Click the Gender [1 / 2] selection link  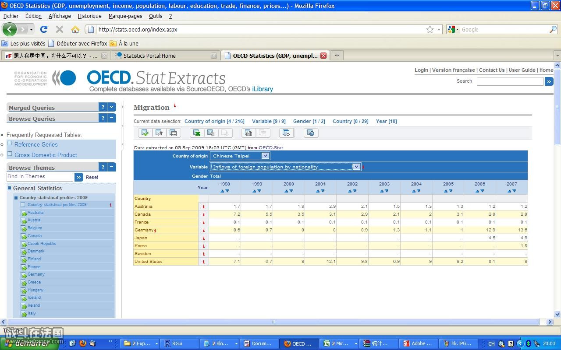click(x=309, y=121)
